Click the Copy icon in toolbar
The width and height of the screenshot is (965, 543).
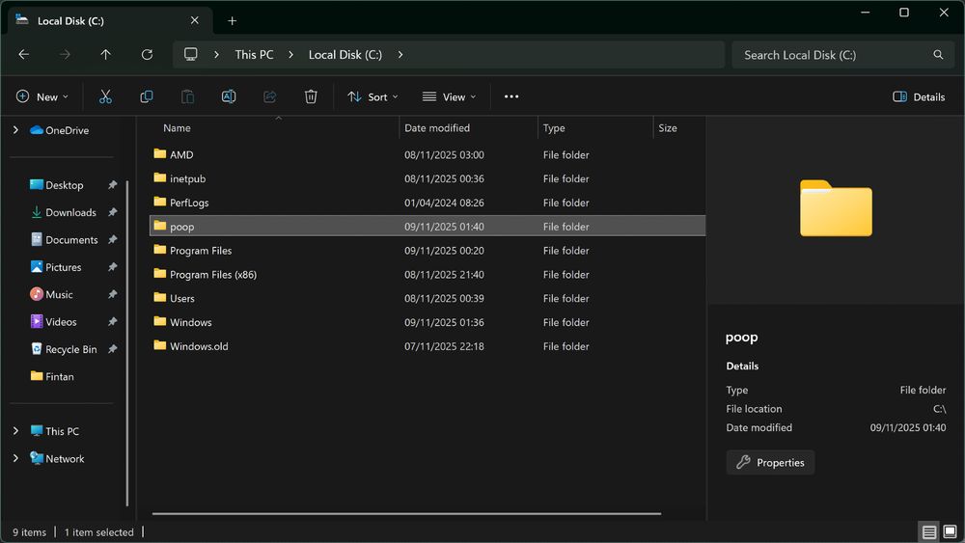tap(147, 96)
